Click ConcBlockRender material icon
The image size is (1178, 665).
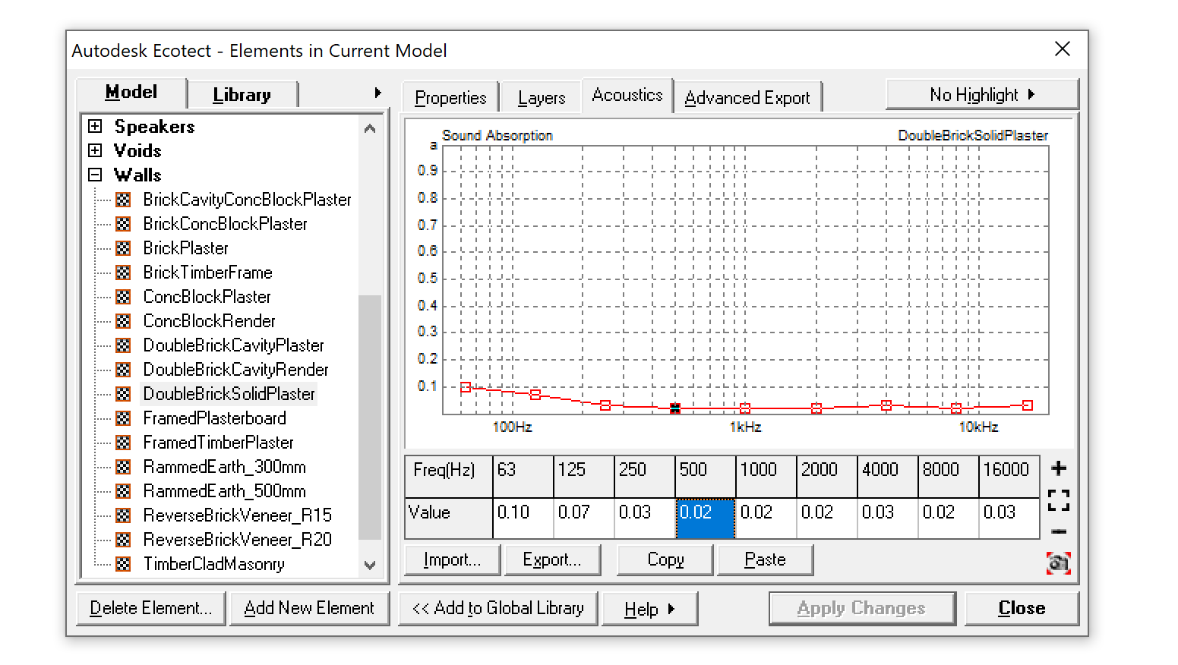pyautogui.click(x=123, y=321)
